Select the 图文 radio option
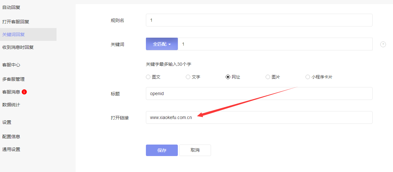This screenshot has height=172, width=393. coord(148,77)
